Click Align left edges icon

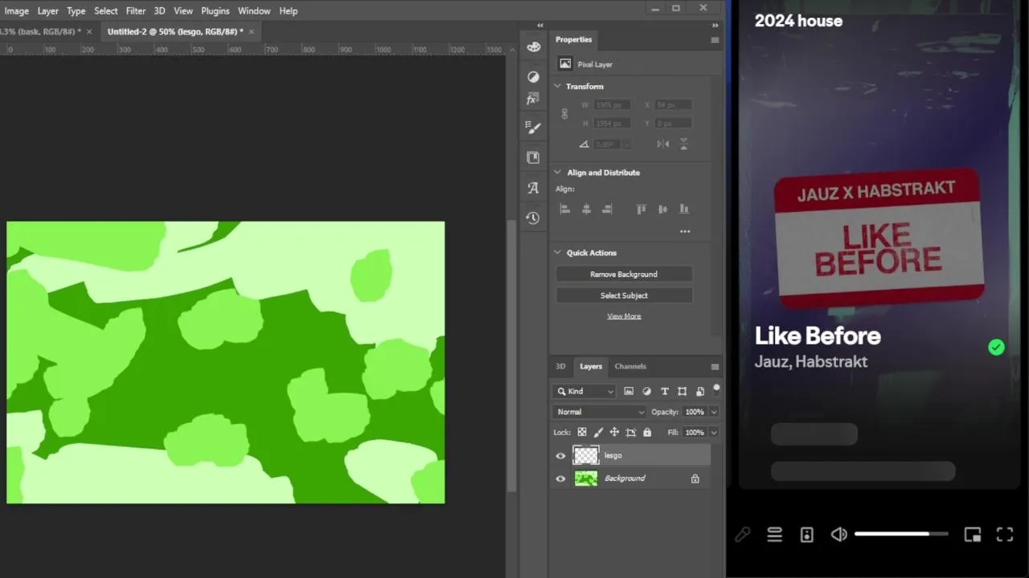564,209
